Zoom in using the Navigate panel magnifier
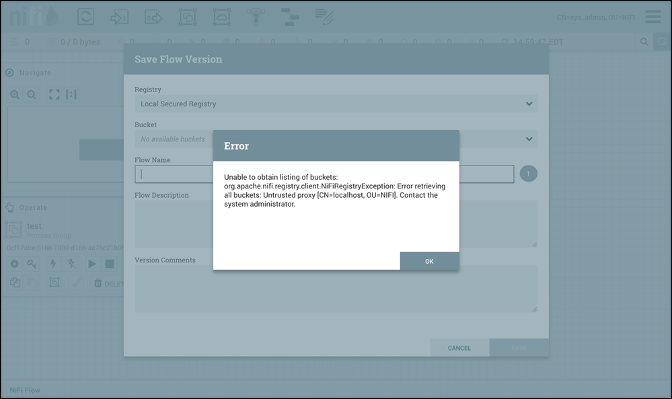The width and height of the screenshot is (672, 399). [x=15, y=95]
